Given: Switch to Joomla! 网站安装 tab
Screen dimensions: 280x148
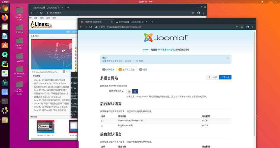Looking at the screenshot, I should click(x=96, y=22).
